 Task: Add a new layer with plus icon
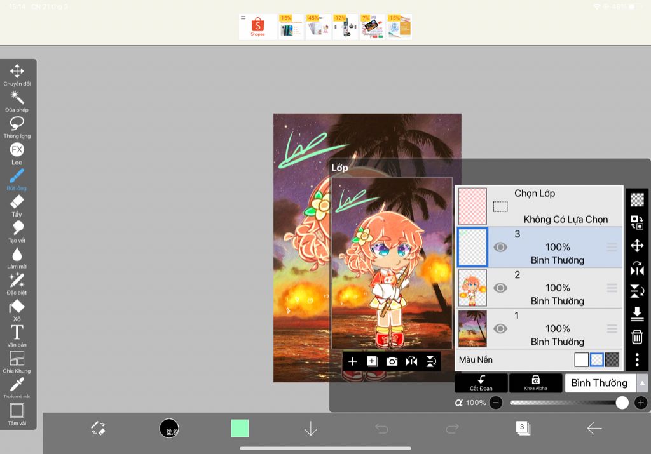pos(352,361)
